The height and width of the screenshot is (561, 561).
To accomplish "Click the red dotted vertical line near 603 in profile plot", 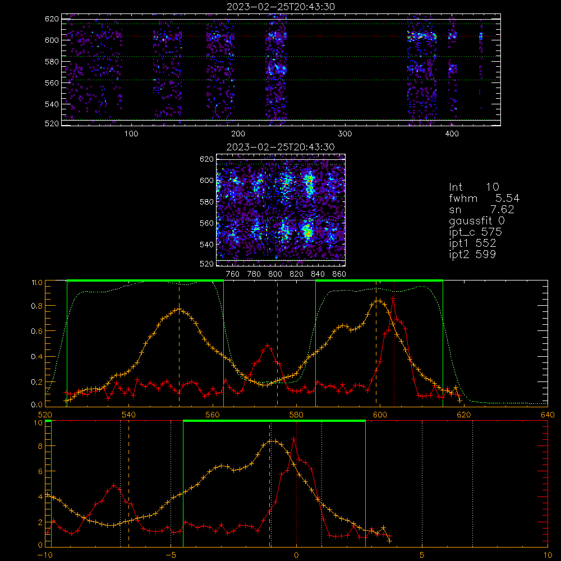I will pos(394,343).
